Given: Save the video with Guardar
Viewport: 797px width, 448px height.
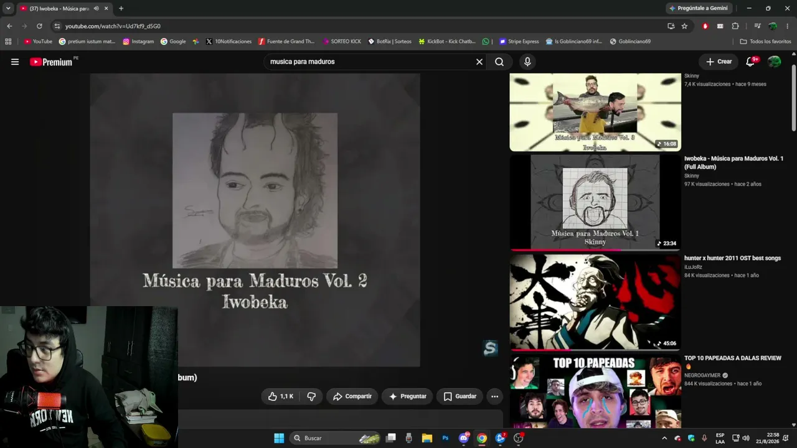Looking at the screenshot, I should click(x=460, y=396).
